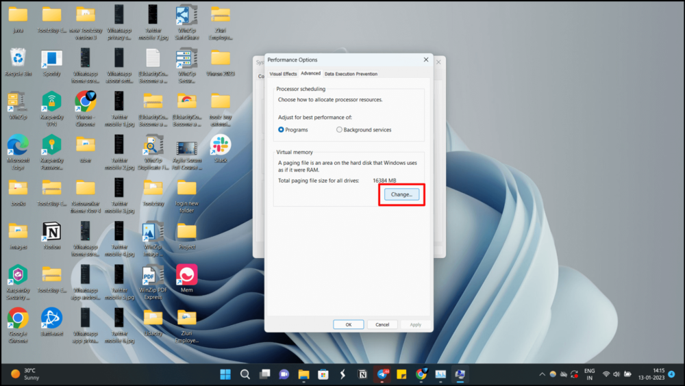This screenshot has width=685, height=386.
Task: Open Sticky Notes from the taskbar
Action: (x=401, y=374)
